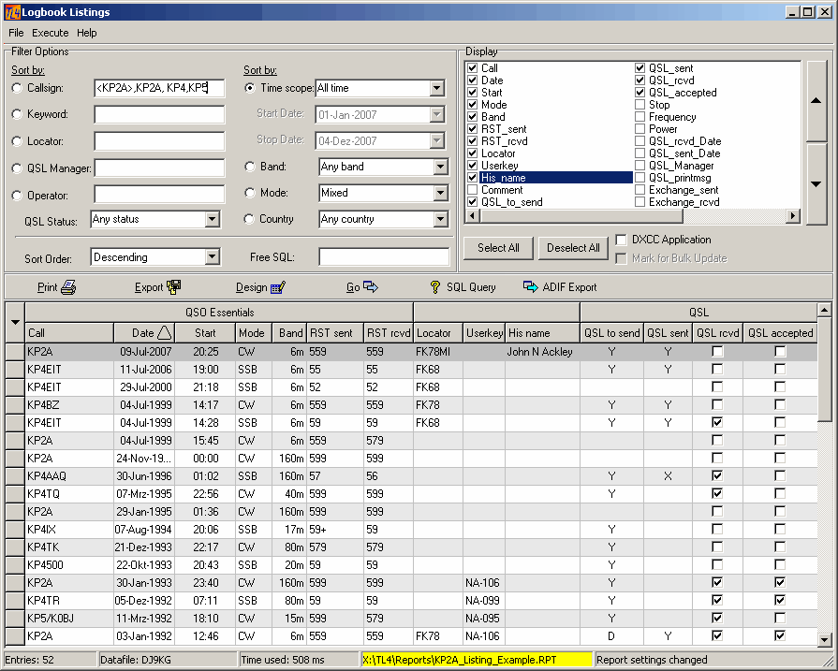Screen dimensions: 838x671
Task: Click the John N Ackley name cell
Action: [542, 352]
